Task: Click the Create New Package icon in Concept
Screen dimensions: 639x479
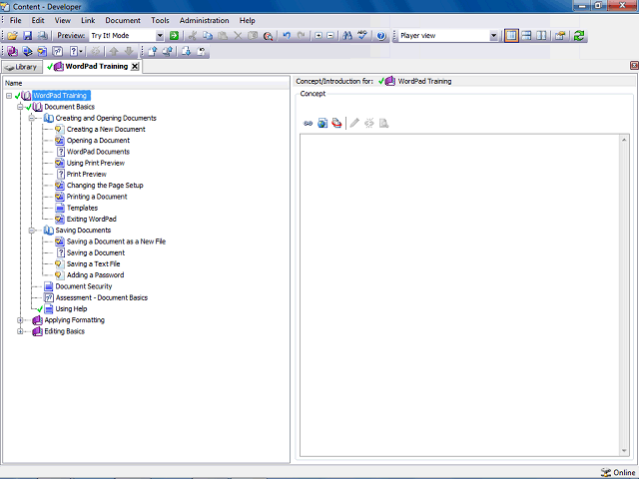Action: pyautogui.click(x=336, y=123)
